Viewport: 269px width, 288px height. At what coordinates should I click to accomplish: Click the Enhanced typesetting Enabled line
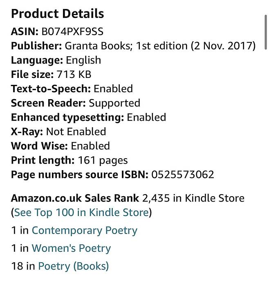pyautogui.click(x=88, y=117)
